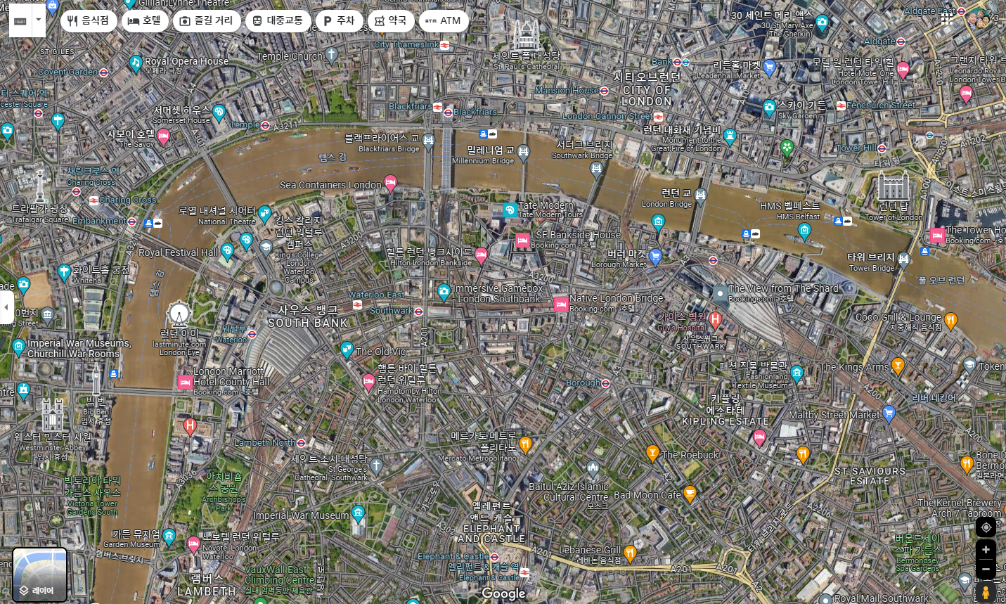Open the Imperial War Museum marker
This screenshot has width=1006, height=604.
coord(359,514)
